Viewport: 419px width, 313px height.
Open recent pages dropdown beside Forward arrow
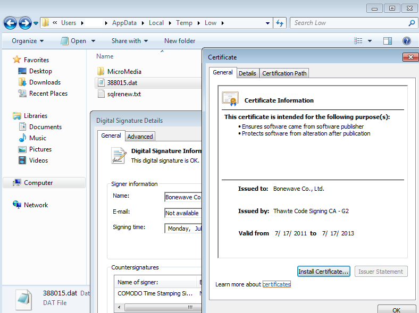point(36,23)
